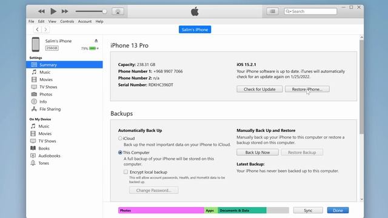
Task: Click Check for Update button
Action: pos(259,89)
